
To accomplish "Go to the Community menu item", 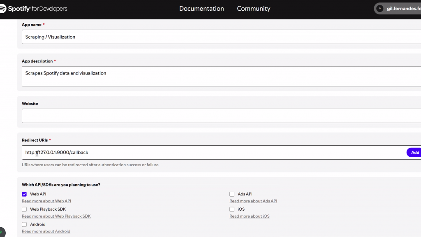I will tap(253, 9).
